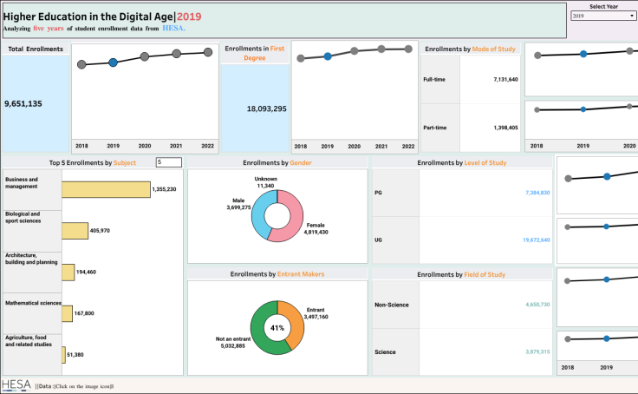
Task: Click the PG row in Level of Study
Action: [463, 192]
